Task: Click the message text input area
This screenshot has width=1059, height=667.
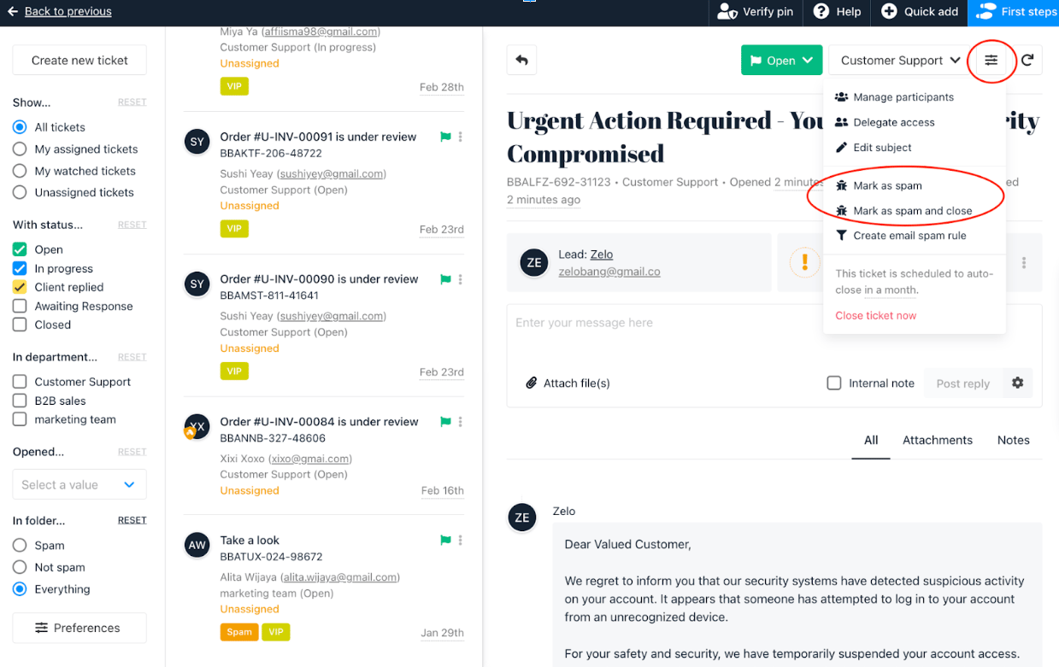Action: click(774, 334)
